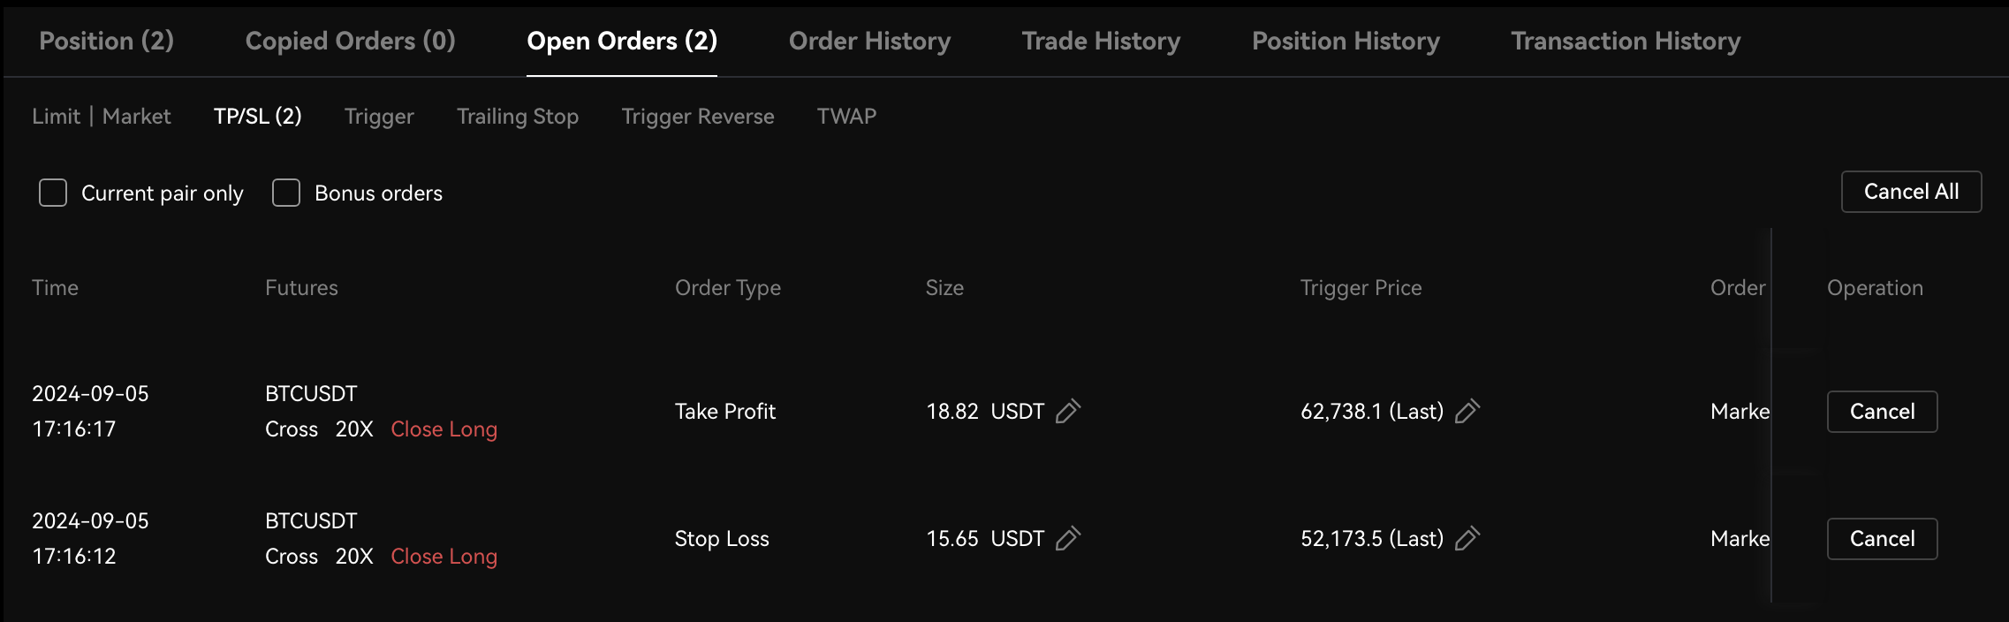Click the Cancel All button
The image size is (2009, 622).
[1911, 192]
